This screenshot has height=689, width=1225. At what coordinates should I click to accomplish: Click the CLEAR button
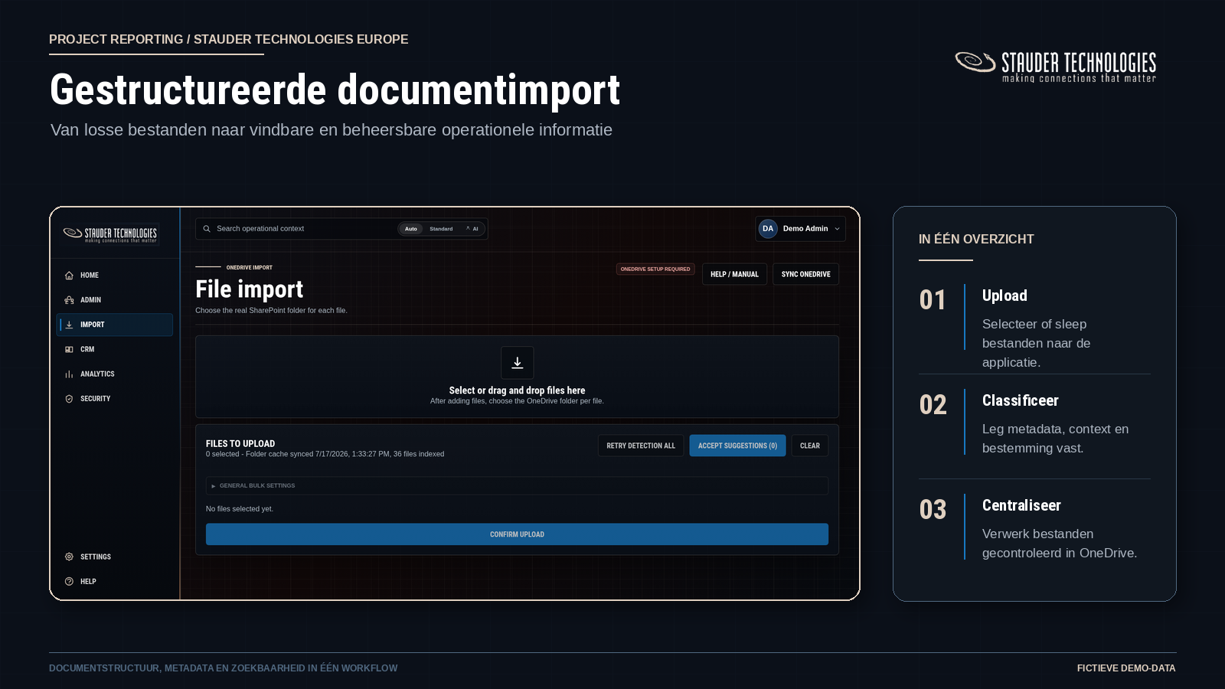(x=810, y=446)
